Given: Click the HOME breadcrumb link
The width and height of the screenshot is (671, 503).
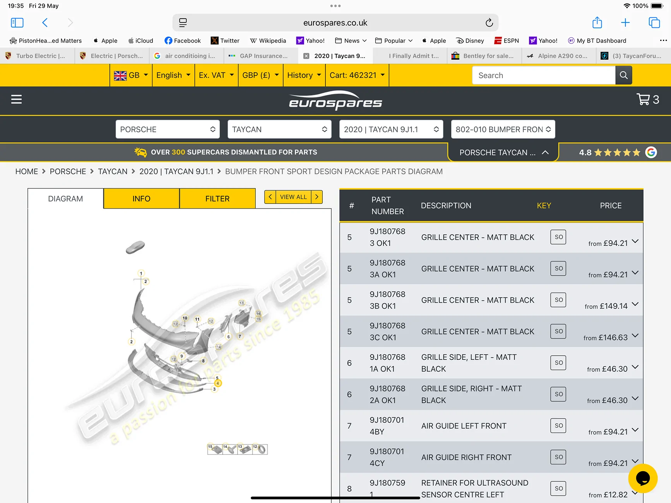Looking at the screenshot, I should click(27, 171).
